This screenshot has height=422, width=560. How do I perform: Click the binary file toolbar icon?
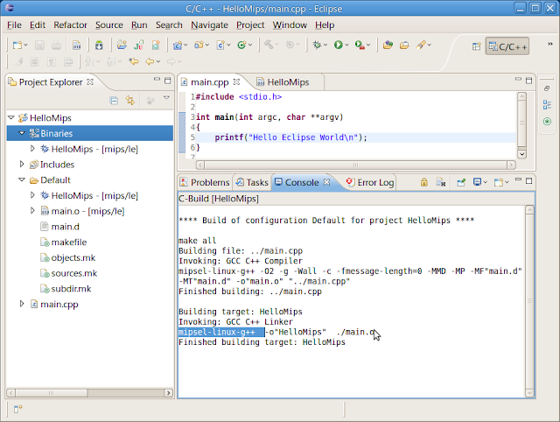click(x=76, y=45)
